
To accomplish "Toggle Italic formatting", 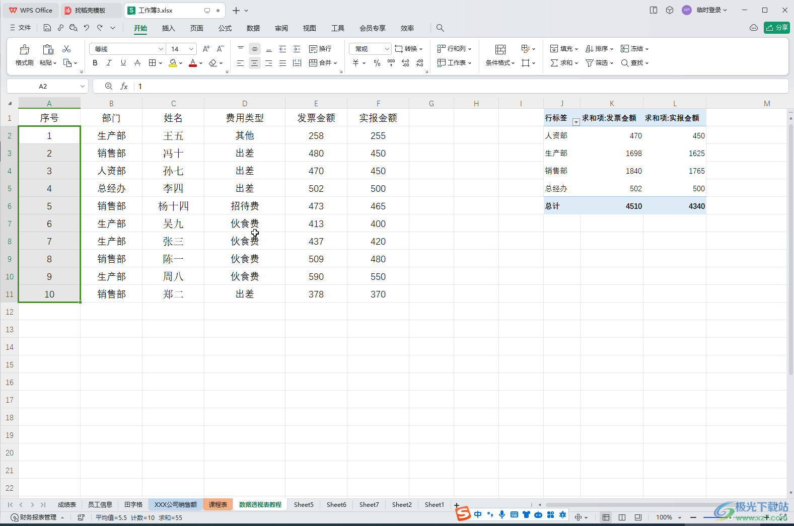I will tap(109, 63).
